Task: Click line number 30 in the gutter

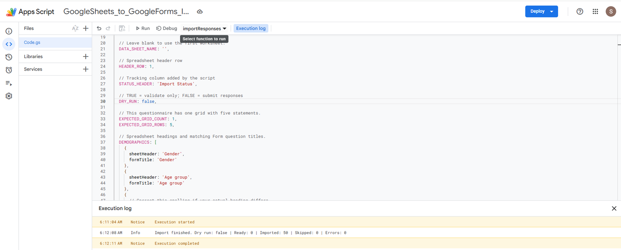Action: 103,102
